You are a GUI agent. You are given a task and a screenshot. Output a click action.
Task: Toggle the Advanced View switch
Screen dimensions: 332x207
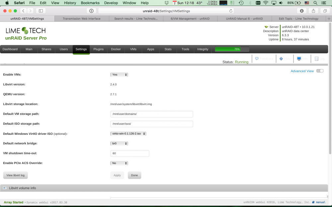pyautogui.click(x=320, y=71)
